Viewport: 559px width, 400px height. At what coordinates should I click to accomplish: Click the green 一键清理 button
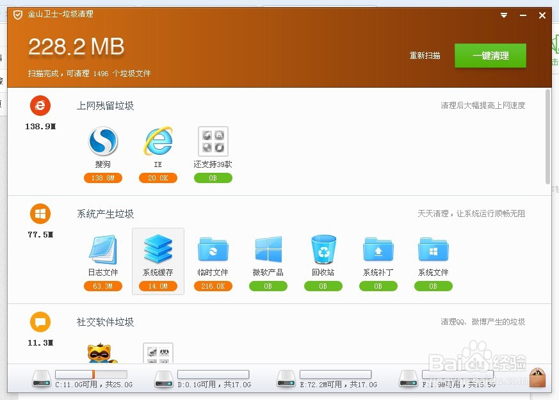pyautogui.click(x=490, y=56)
